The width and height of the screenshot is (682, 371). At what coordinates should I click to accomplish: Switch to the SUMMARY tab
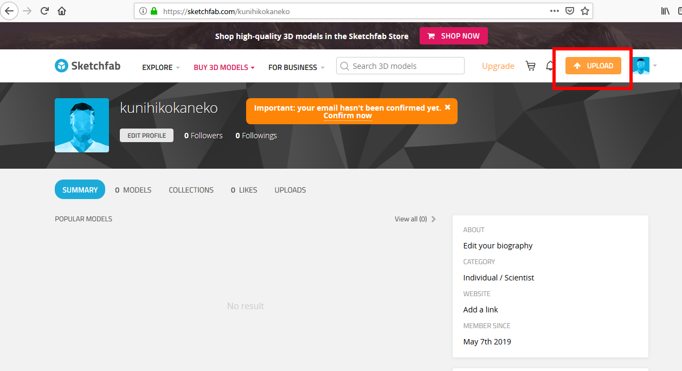[80, 190]
